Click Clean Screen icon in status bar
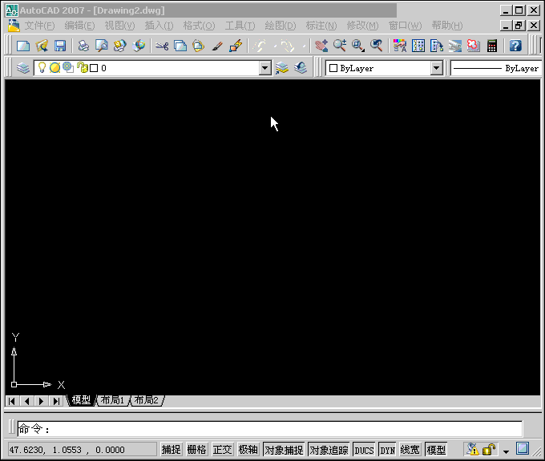 pos(523,448)
